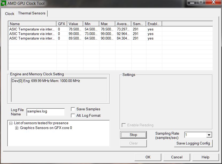The width and height of the screenshot is (222, 164).
Task: Click the Min cell 73.000
Action: [x=91, y=34]
